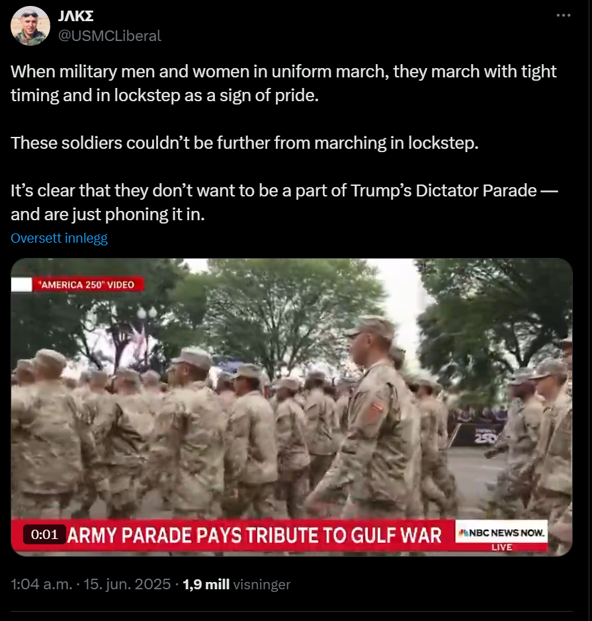Click the white box beside America 250 label

click(21, 284)
